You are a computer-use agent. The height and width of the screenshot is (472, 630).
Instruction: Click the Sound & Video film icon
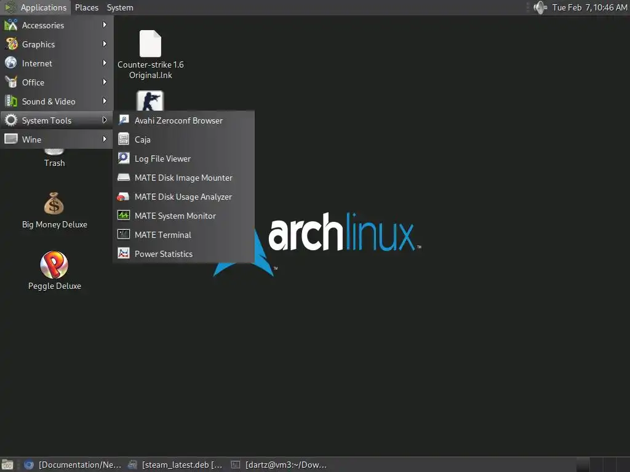point(11,101)
